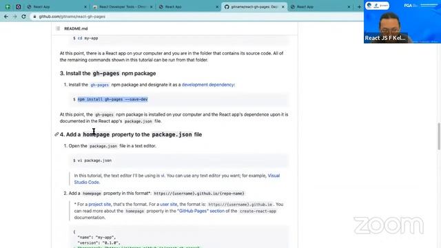
Task: Click the 'React JS F Kel...' name label
Action: coord(385,38)
